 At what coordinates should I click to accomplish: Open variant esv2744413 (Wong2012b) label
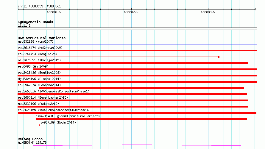click(x=38, y=54)
